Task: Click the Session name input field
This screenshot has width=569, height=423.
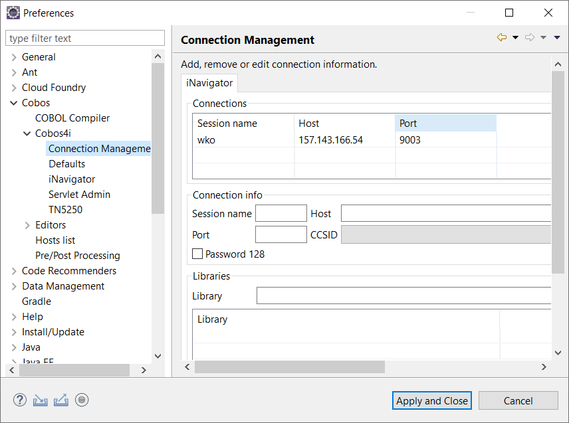Action: coord(281,213)
